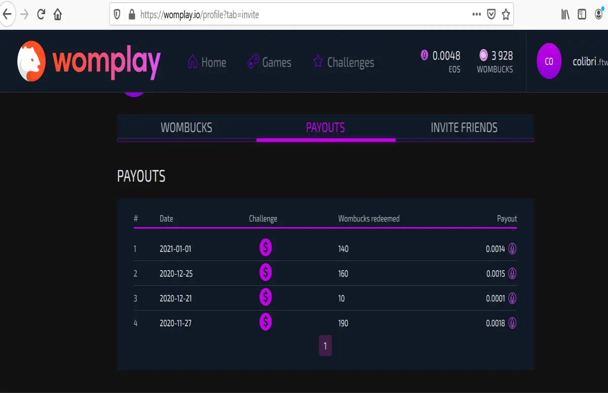The height and width of the screenshot is (393, 608).
Task: Click the Date column header
Action: 166,219
